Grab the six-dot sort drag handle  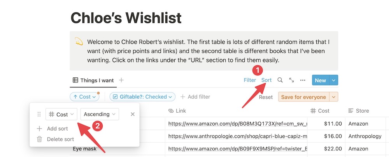[x=39, y=114]
